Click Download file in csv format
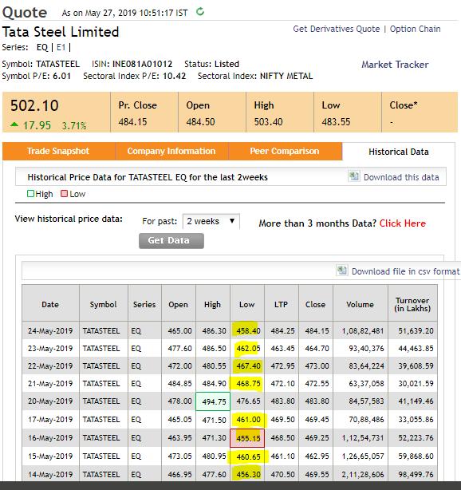Image resolution: width=461 pixels, height=490 pixels. point(406,271)
